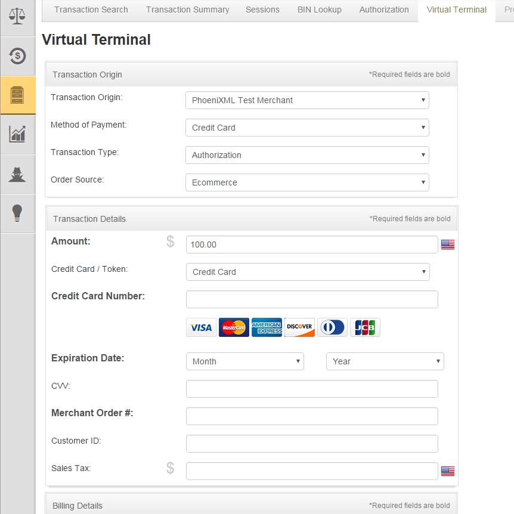Viewport: 514px width, 514px height.
Task: Click the Sales Tax input field
Action: (312, 471)
